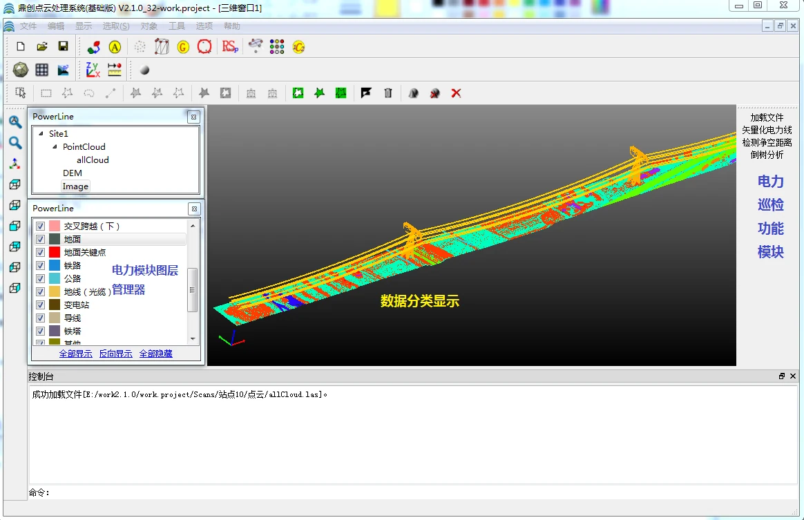Click the layer list scroll down arrow
804x520 pixels.
[x=193, y=338]
